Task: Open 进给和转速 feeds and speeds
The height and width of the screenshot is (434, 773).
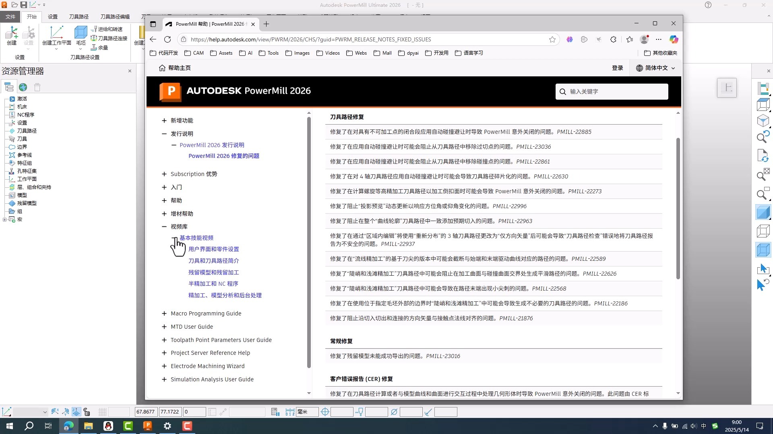Action: point(107,29)
